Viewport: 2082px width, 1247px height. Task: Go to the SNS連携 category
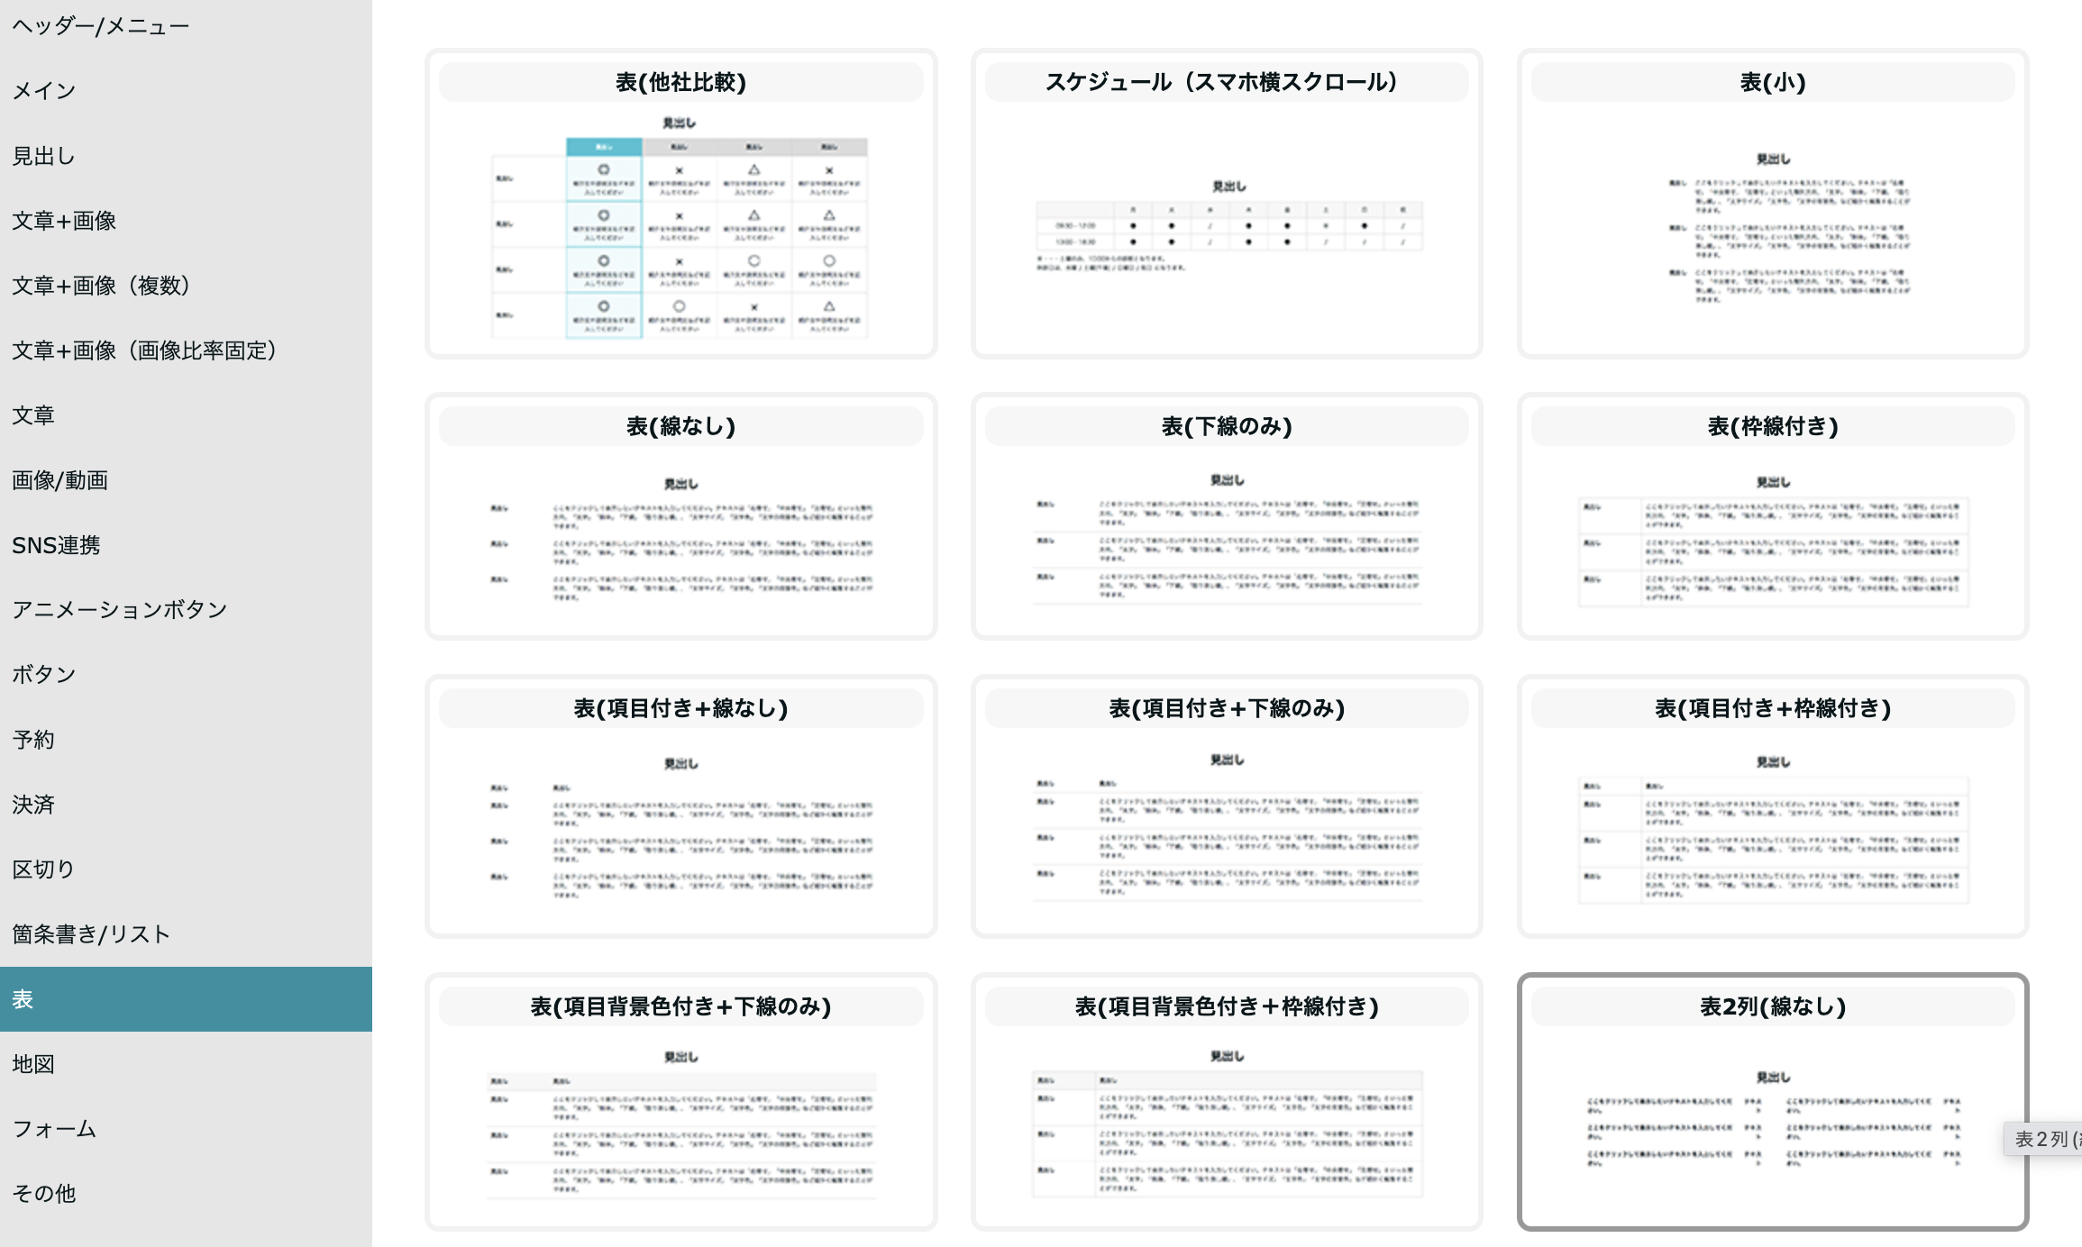pyautogui.click(x=56, y=545)
